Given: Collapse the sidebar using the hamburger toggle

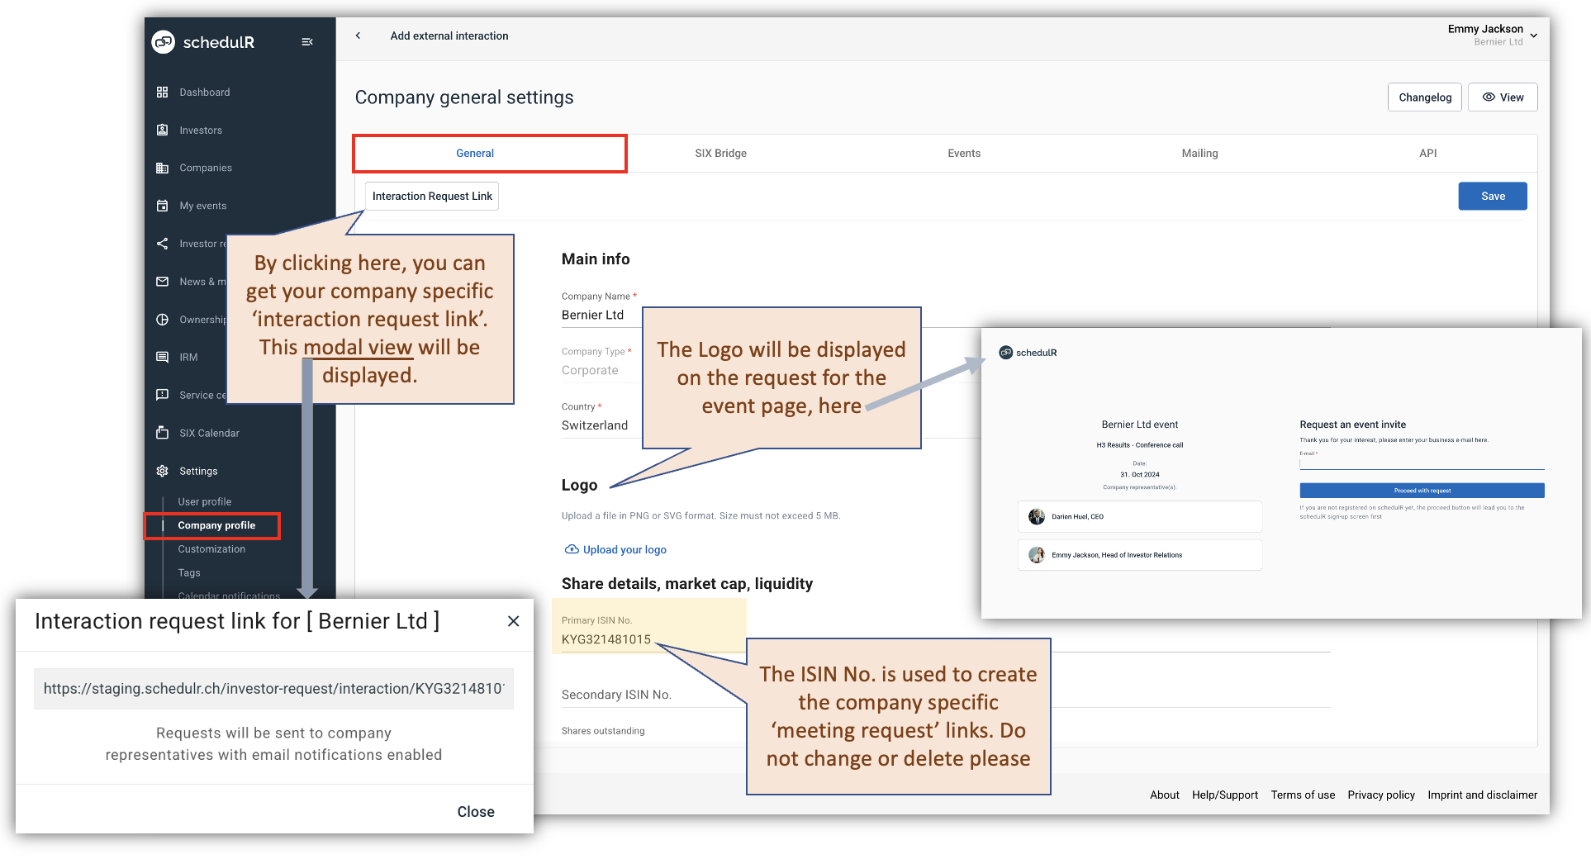Looking at the screenshot, I should [306, 41].
